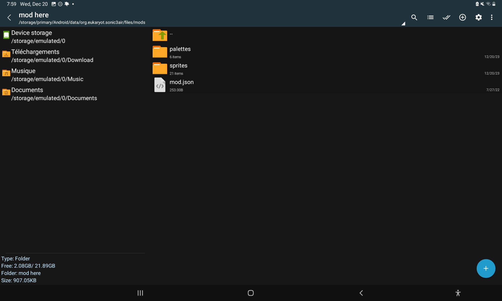Tap the Android navigation back button

coord(361,293)
